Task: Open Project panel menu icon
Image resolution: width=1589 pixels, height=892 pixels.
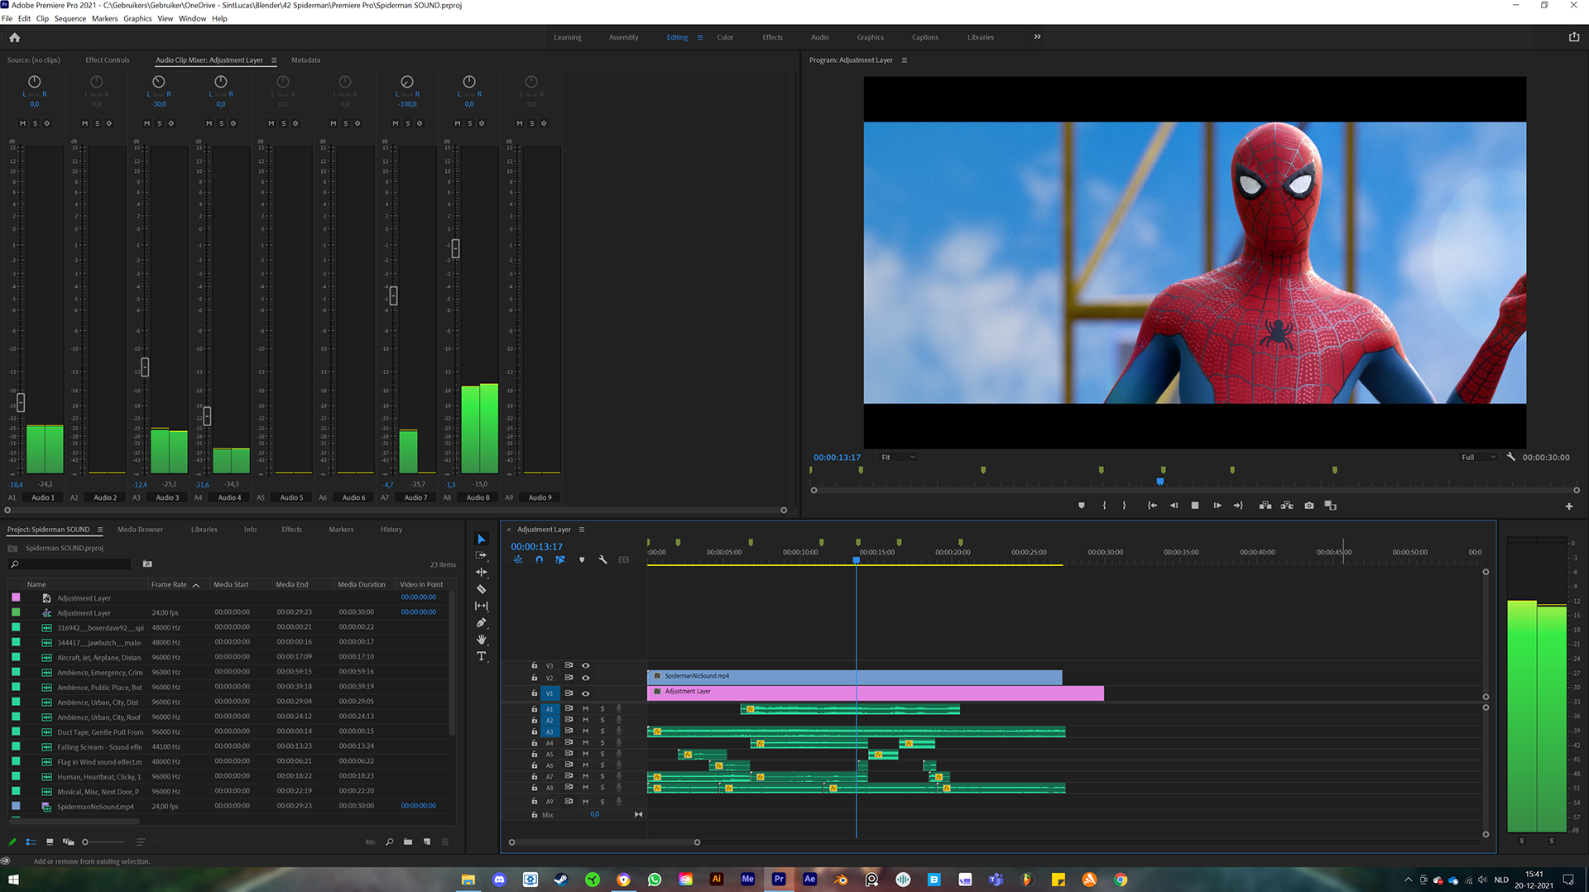Action: pyautogui.click(x=100, y=530)
